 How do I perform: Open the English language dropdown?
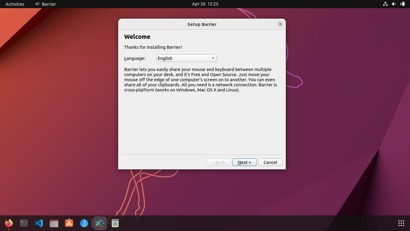(x=186, y=58)
